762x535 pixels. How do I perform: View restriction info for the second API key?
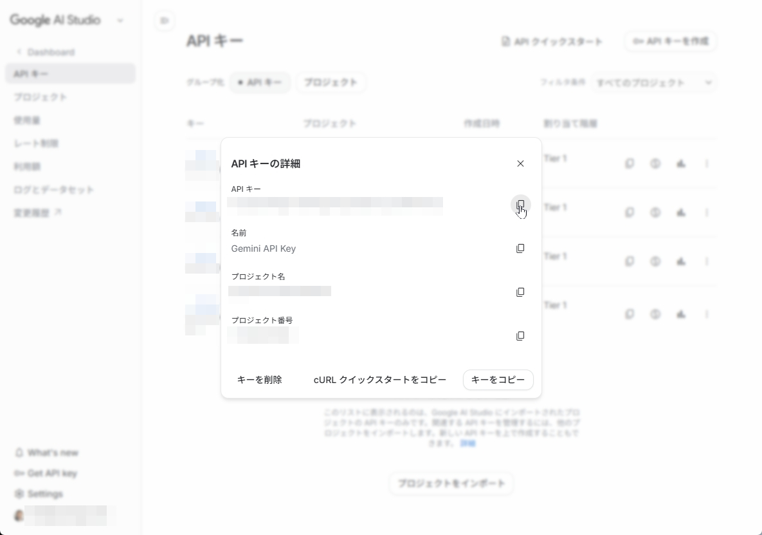click(655, 212)
